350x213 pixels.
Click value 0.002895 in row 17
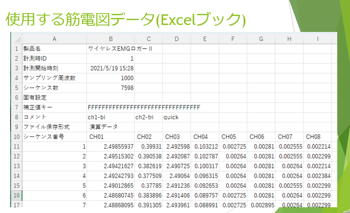click(x=261, y=204)
